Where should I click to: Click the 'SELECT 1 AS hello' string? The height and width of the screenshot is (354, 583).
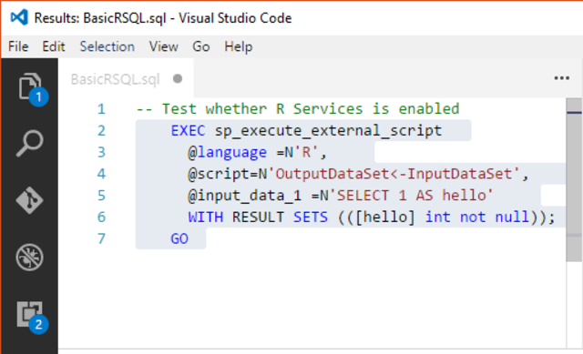[x=411, y=196]
